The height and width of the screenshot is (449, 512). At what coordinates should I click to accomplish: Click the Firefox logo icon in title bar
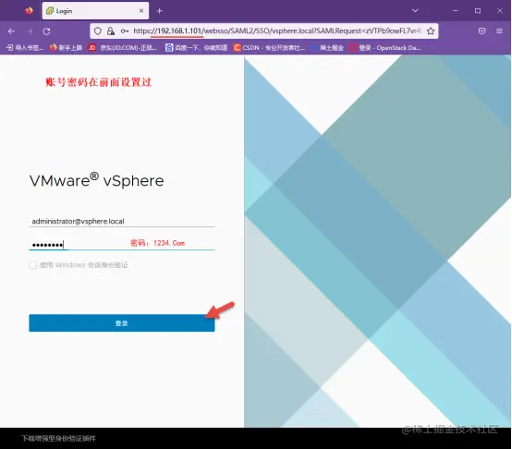(29, 10)
